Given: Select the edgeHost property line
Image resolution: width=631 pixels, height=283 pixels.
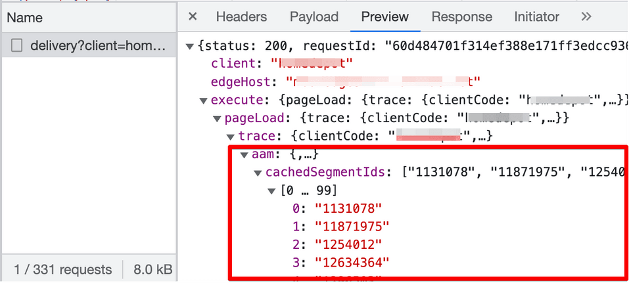Looking at the screenshot, I should click(346, 81).
